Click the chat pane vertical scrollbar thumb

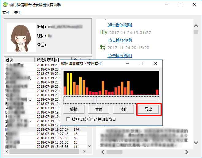coord(196,32)
